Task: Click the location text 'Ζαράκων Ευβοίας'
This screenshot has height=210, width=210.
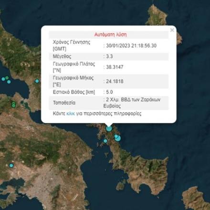Action: (132, 103)
